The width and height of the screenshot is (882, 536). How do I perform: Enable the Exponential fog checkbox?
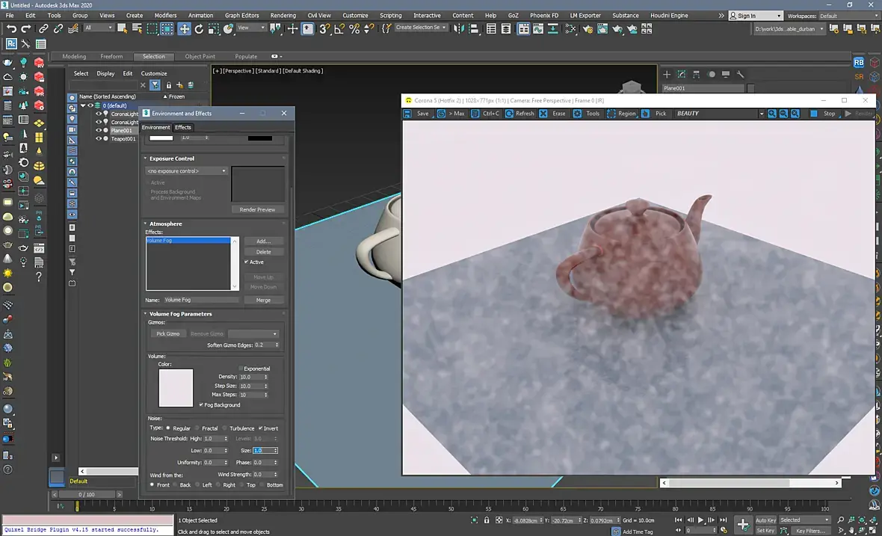coord(241,369)
